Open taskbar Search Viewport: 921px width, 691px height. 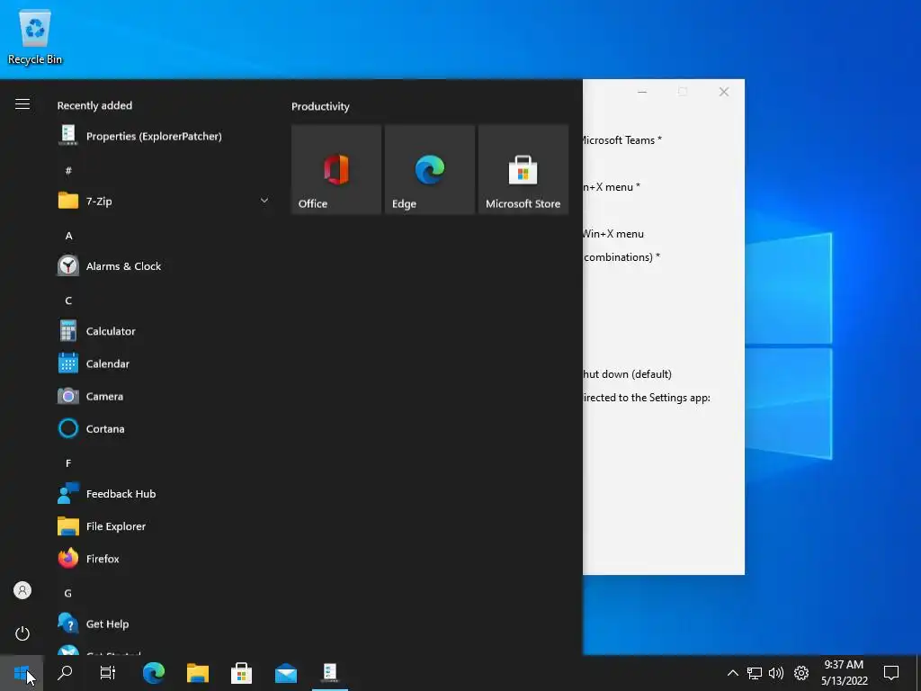[65, 673]
